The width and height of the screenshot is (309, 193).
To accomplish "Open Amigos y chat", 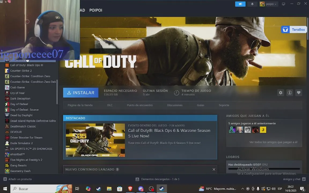I will [x=294, y=179].
